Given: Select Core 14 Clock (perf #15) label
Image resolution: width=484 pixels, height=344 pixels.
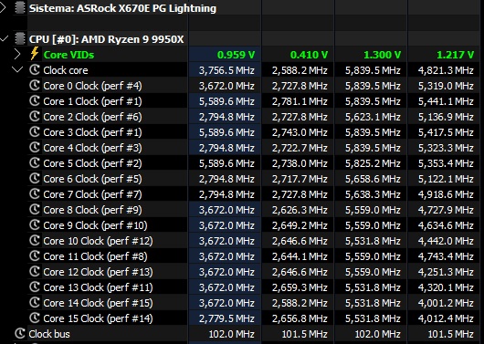Looking at the screenshot, I should (98, 303).
